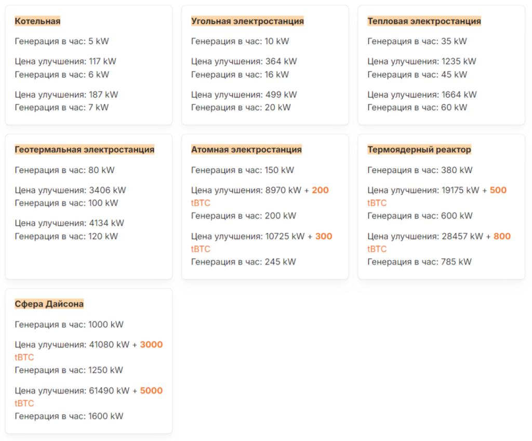
Task: Select the 5000 tBTC upgrade cost
Action: point(89,397)
